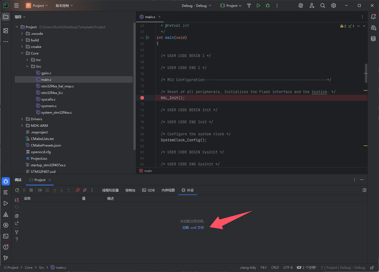
Task: Toggle read-only lock in status bar
Action: pos(372,268)
